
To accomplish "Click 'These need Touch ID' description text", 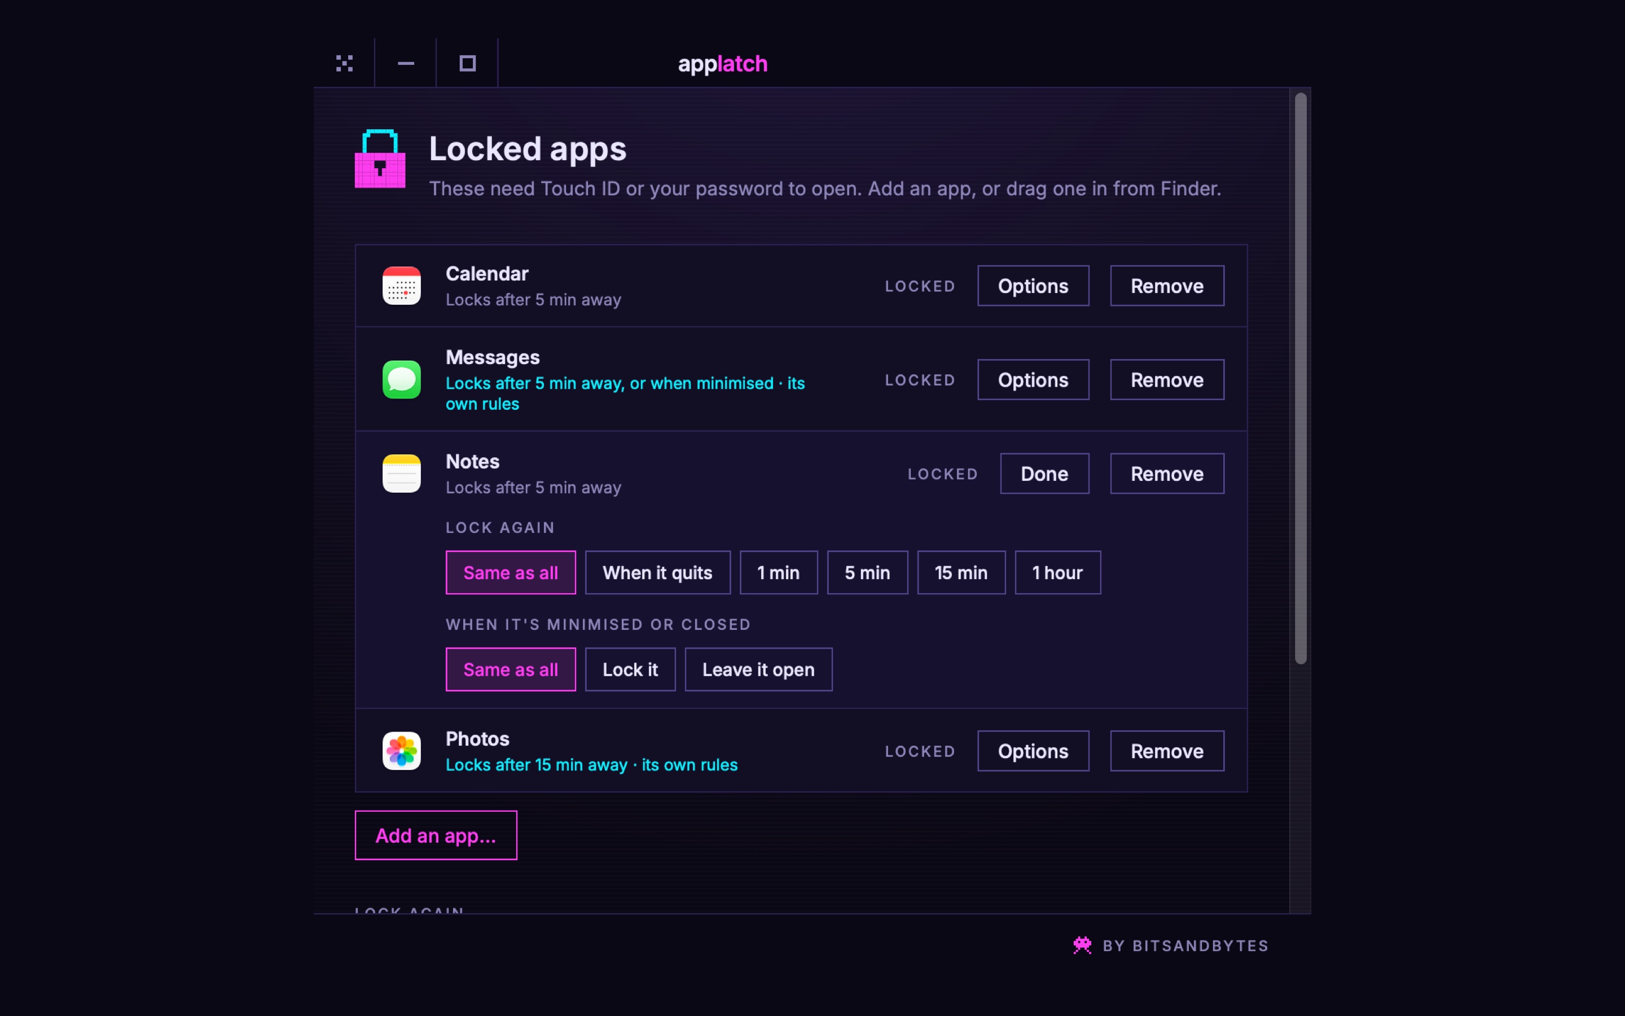I will [824, 189].
